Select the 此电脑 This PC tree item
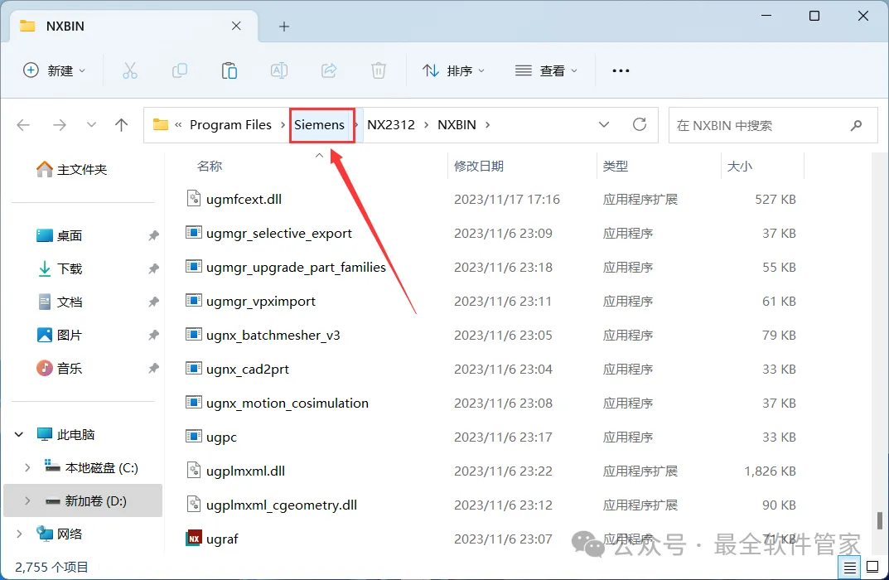This screenshot has height=580, width=889. (x=75, y=434)
